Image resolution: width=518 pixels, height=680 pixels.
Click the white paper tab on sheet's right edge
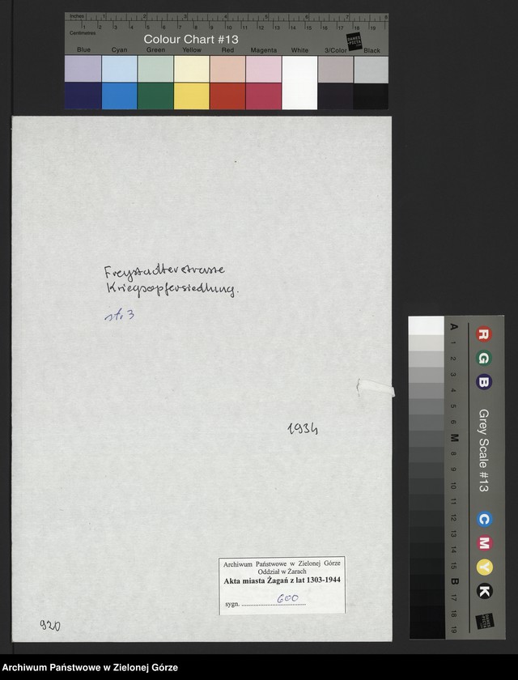click(x=376, y=388)
